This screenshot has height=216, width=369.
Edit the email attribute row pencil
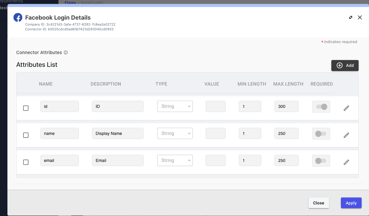[x=346, y=162]
